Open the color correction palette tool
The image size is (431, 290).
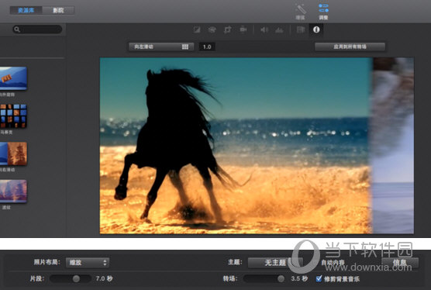(x=212, y=29)
